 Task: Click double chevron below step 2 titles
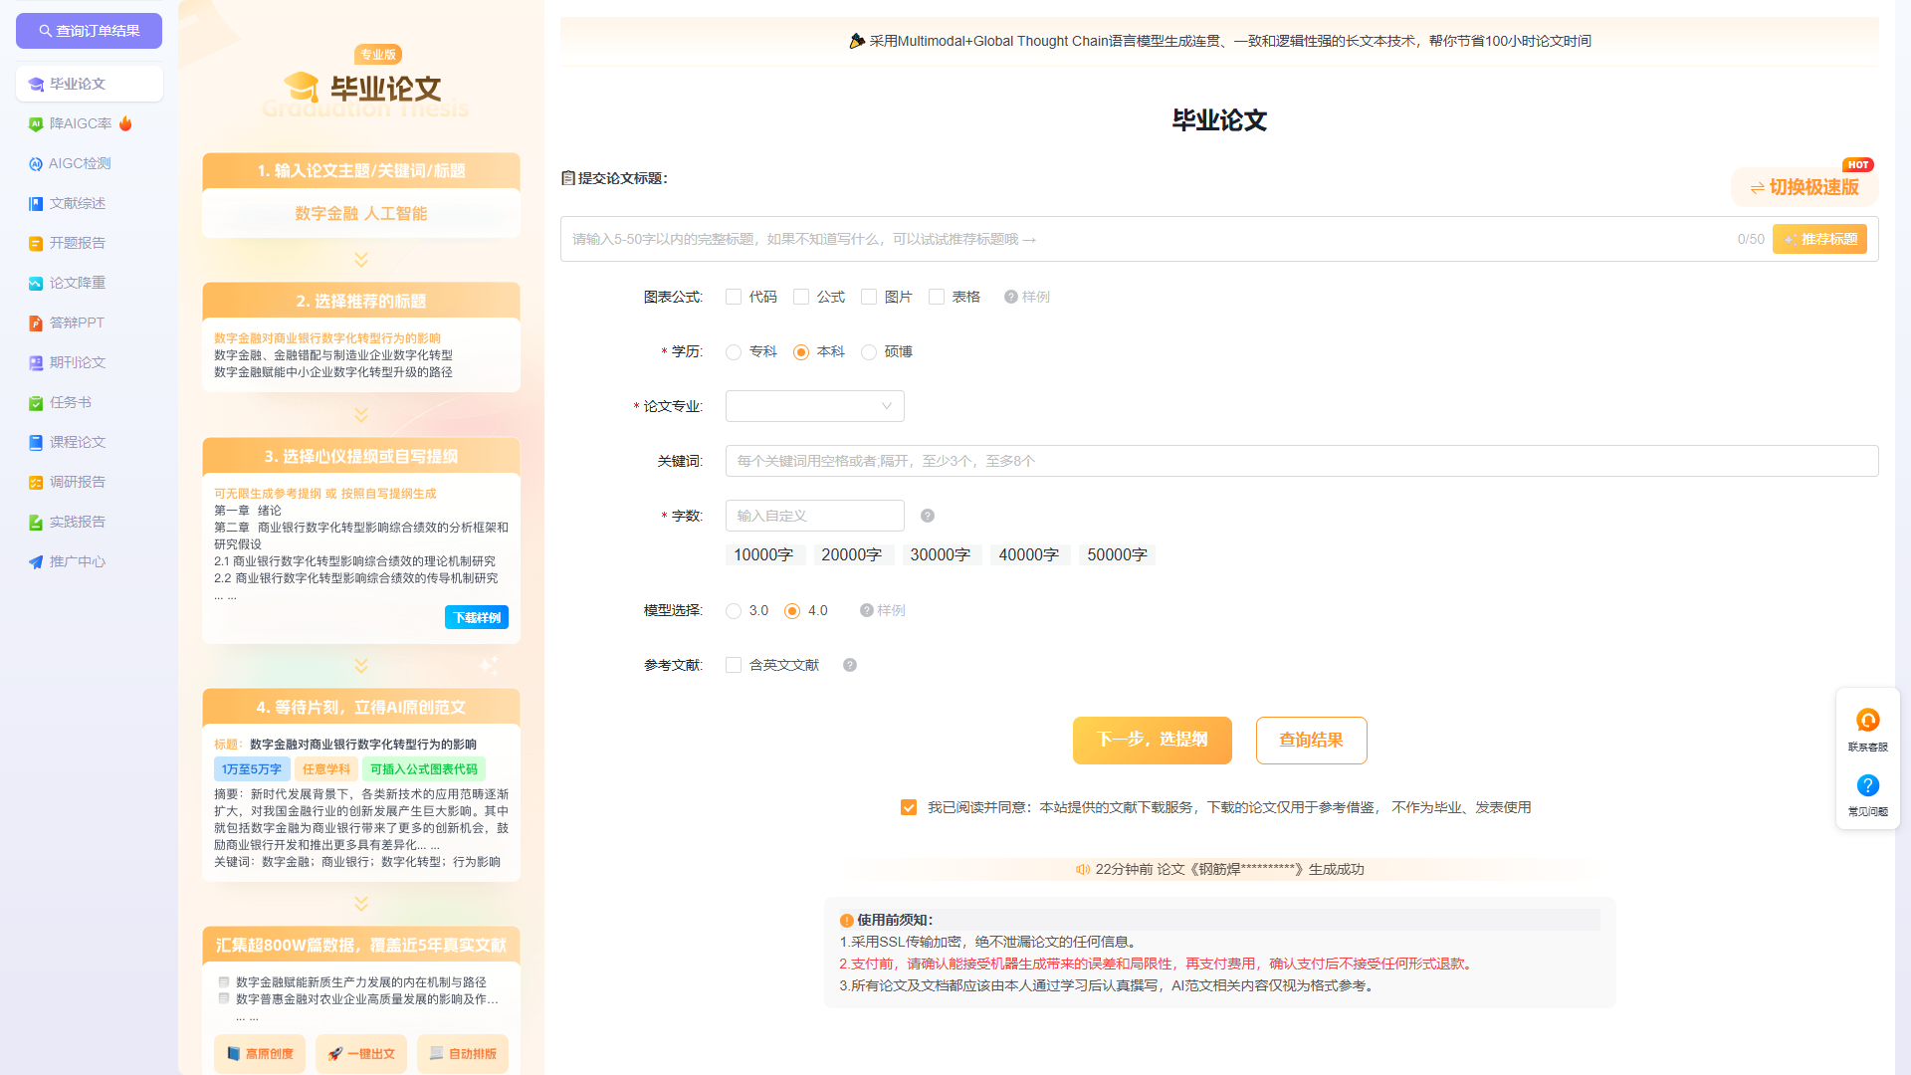click(360, 414)
